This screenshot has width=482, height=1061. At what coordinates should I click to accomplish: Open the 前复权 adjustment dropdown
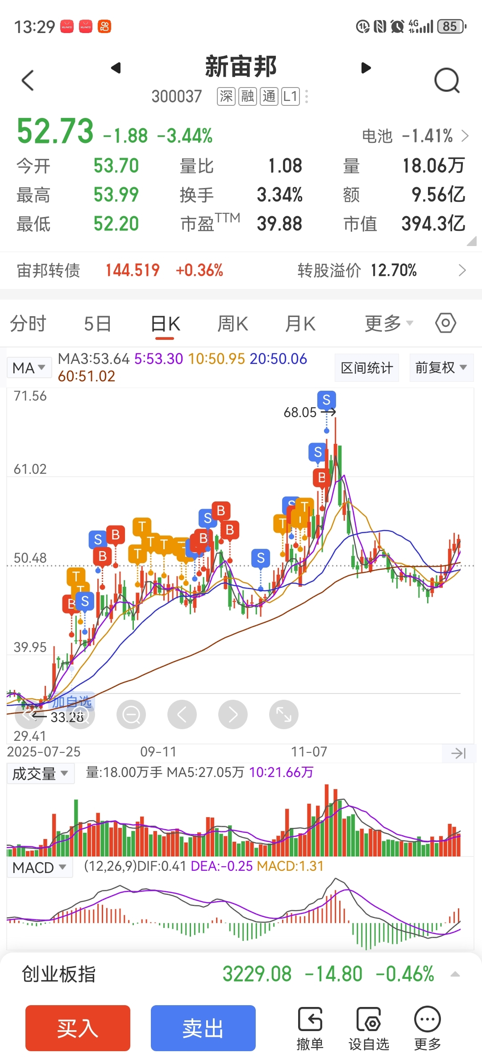point(441,368)
